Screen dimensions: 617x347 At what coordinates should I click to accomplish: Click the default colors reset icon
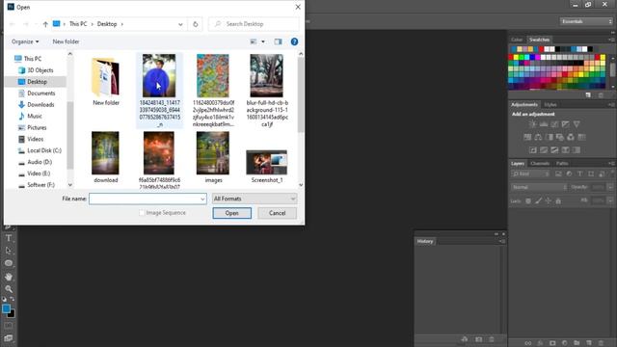[x=4, y=299]
